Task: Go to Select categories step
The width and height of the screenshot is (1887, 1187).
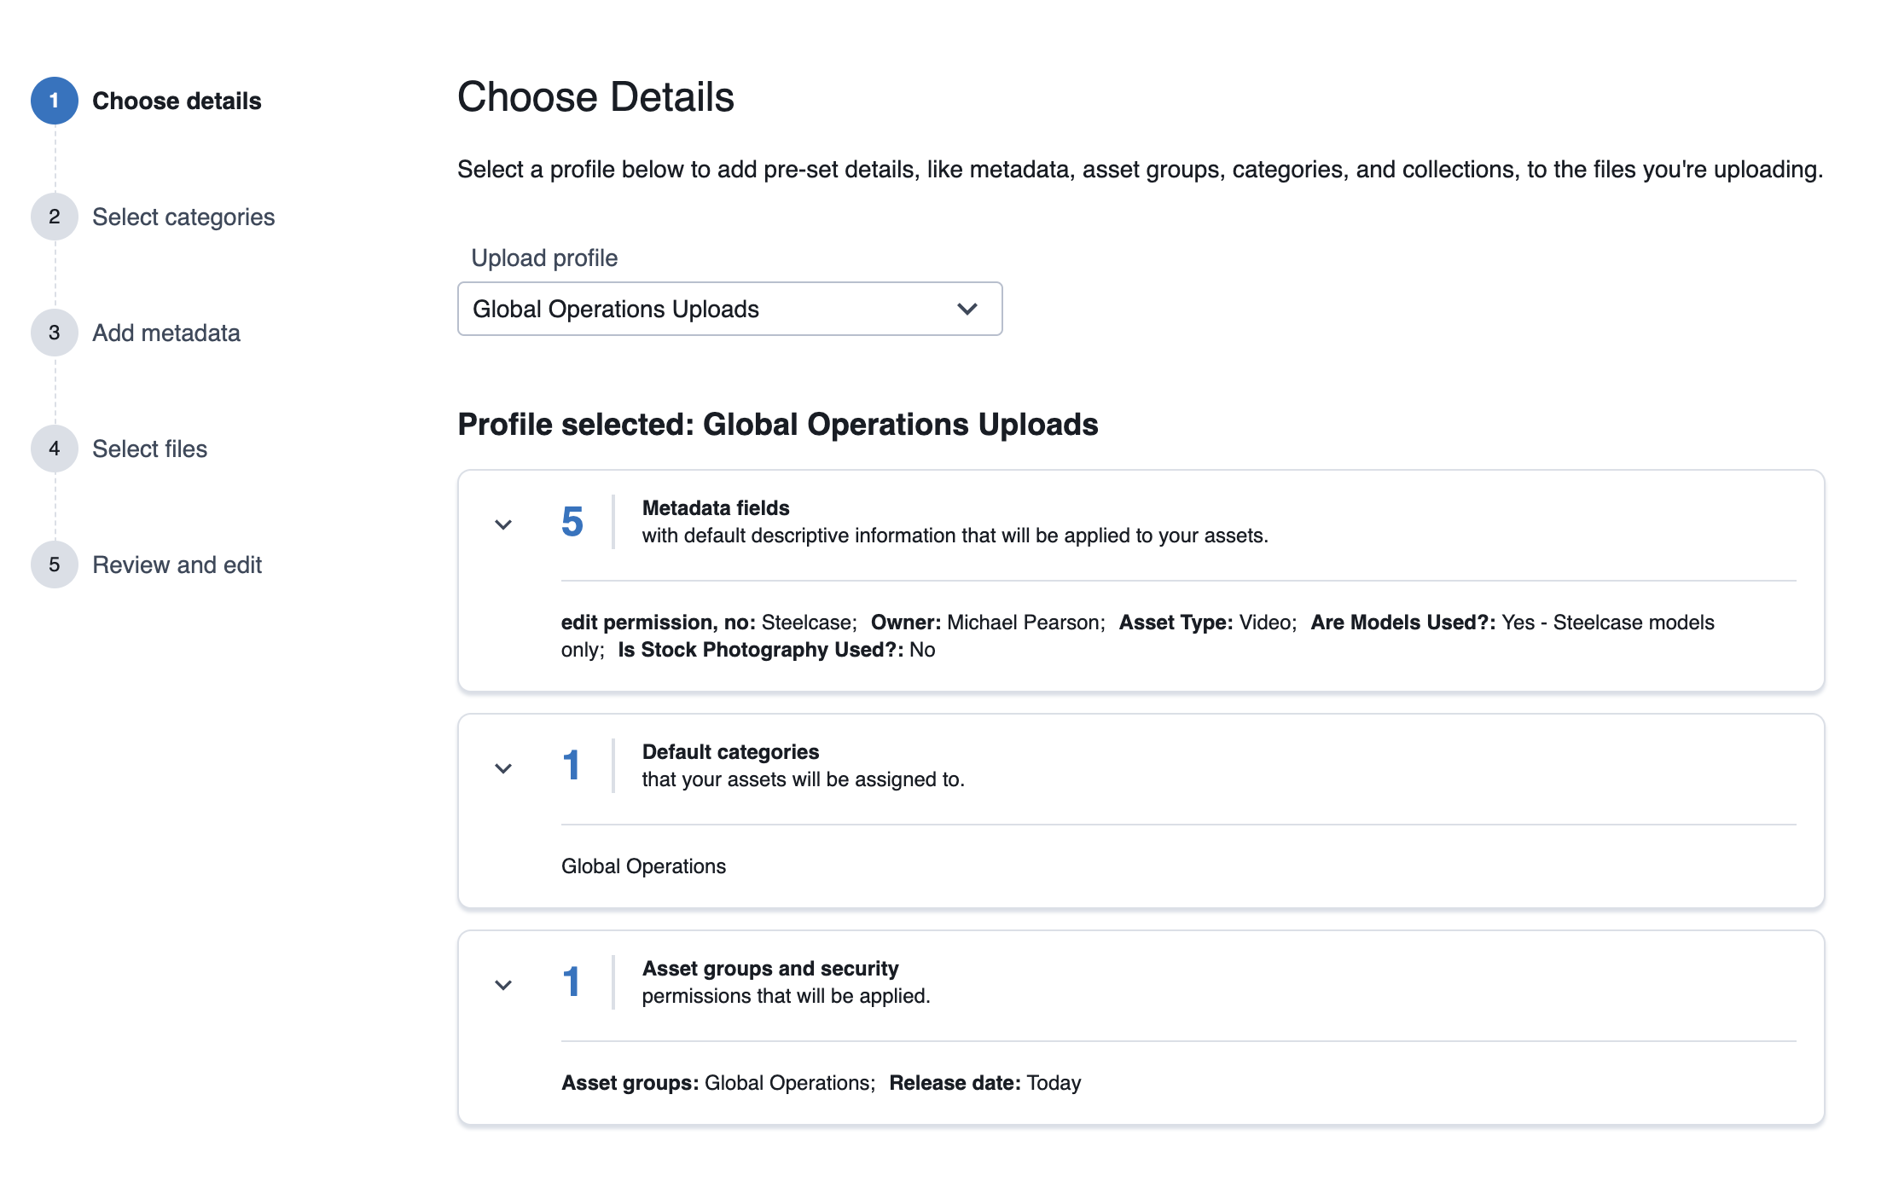Action: point(183,217)
